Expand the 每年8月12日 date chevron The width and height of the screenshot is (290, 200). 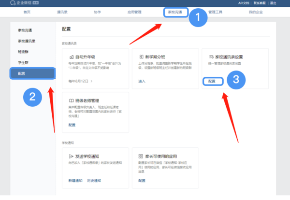pyautogui.click(x=91, y=81)
